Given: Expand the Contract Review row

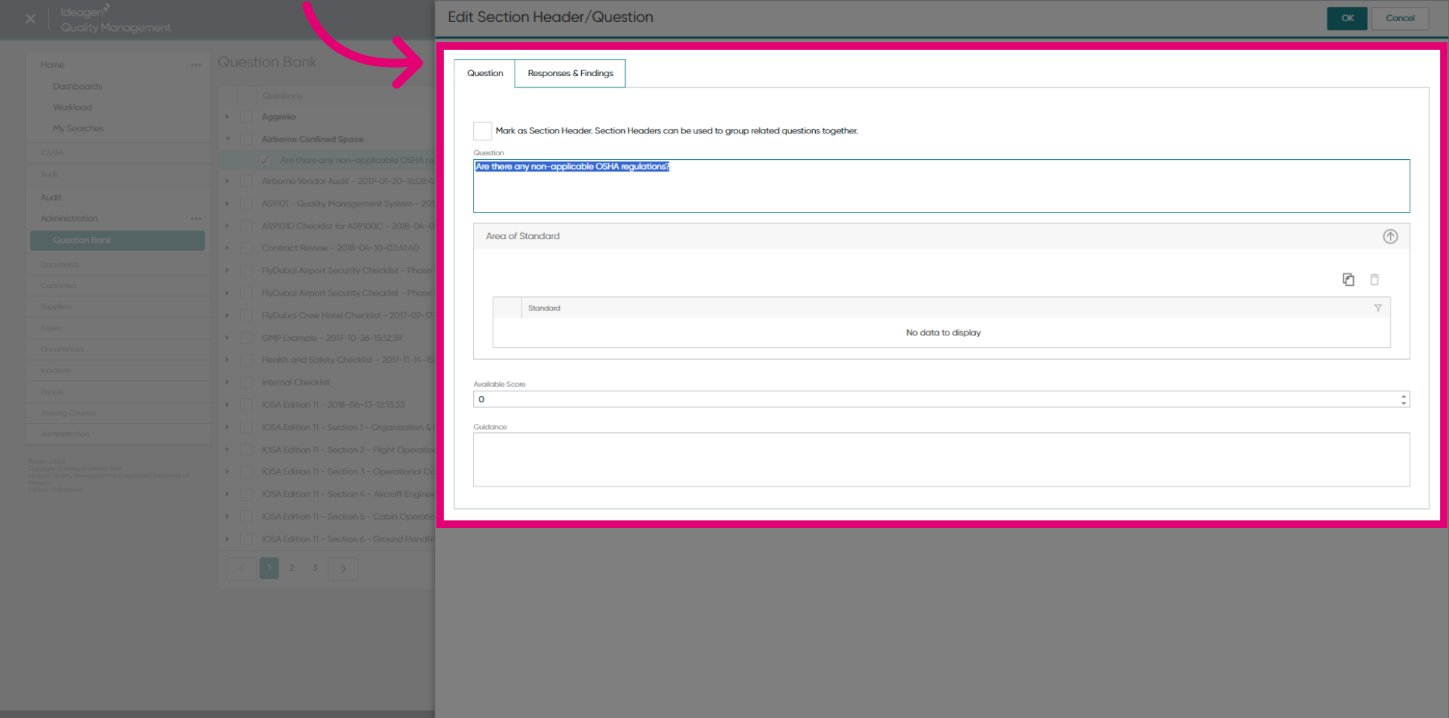Looking at the screenshot, I should click(x=227, y=248).
